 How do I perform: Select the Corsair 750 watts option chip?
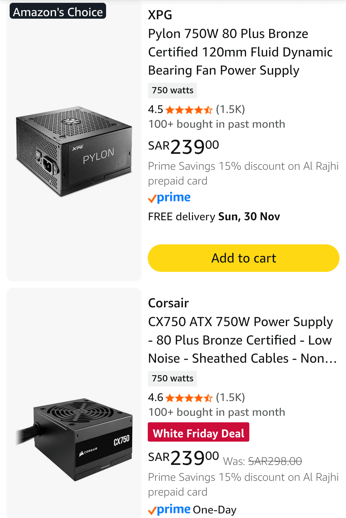(172, 378)
